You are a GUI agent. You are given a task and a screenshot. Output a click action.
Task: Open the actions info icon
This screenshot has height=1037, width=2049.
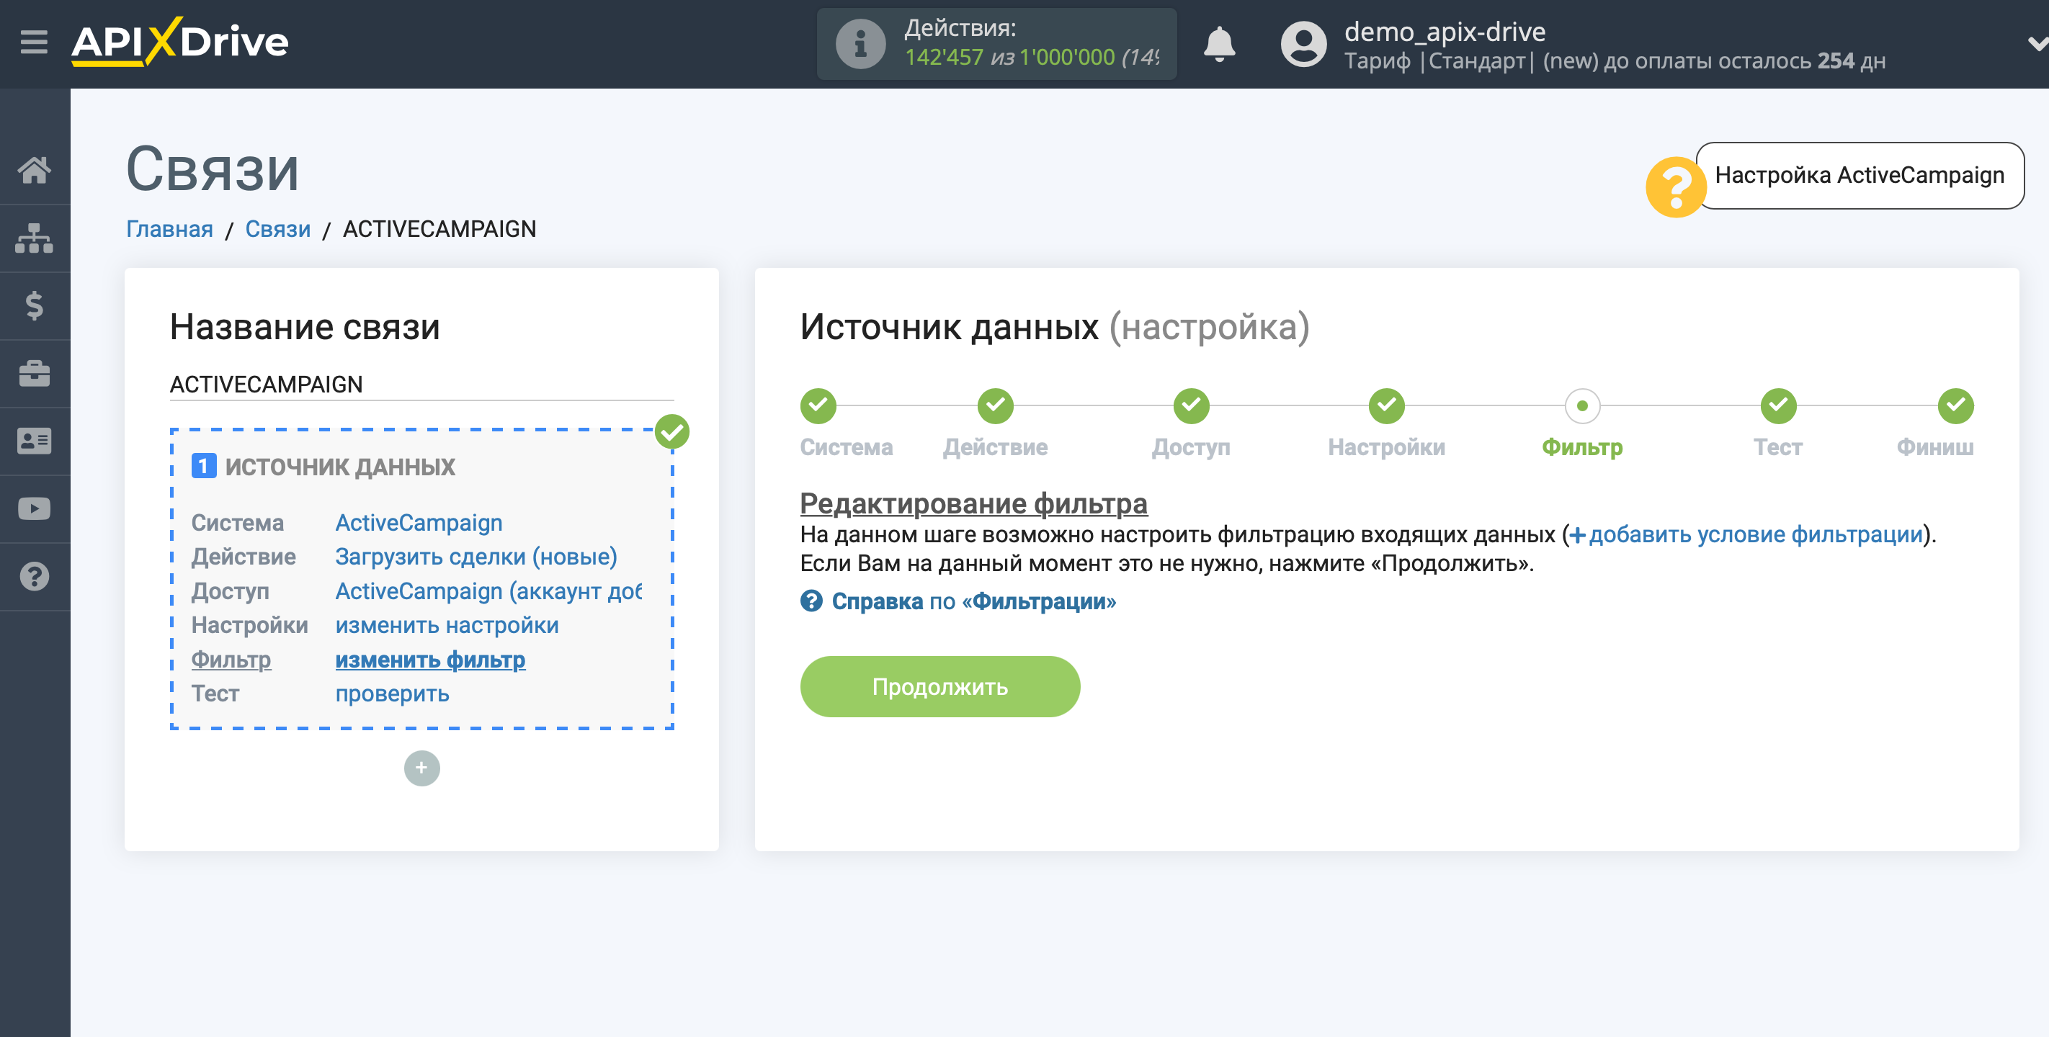(860, 44)
